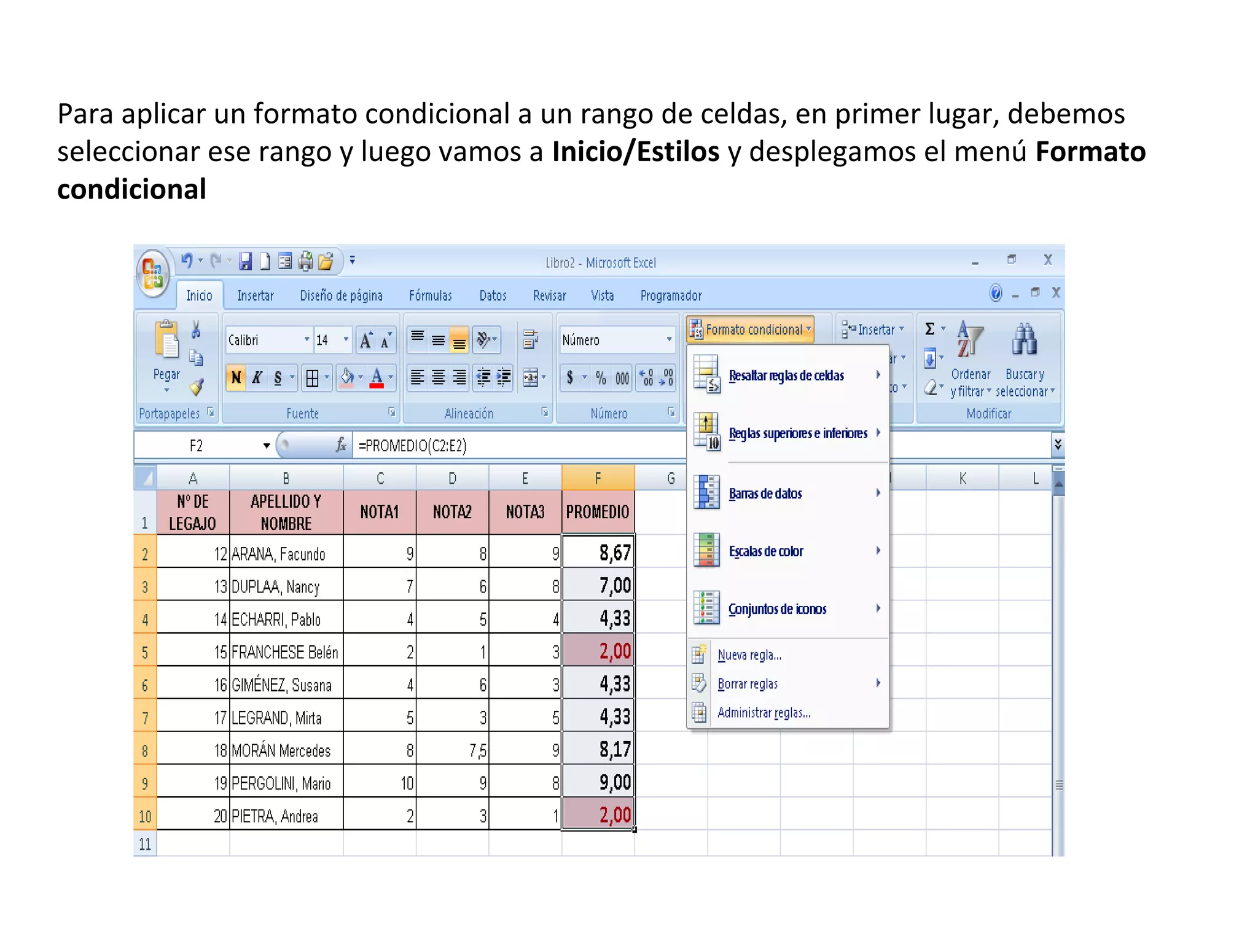Image resolution: width=1258 pixels, height=944 pixels.
Task: Switch to Diseño de página tab
Action: [342, 296]
